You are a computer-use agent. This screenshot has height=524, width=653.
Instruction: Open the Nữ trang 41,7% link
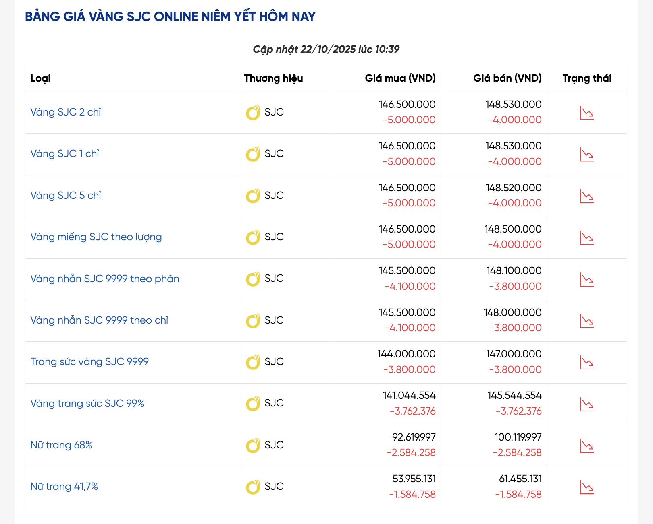tap(64, 487)
